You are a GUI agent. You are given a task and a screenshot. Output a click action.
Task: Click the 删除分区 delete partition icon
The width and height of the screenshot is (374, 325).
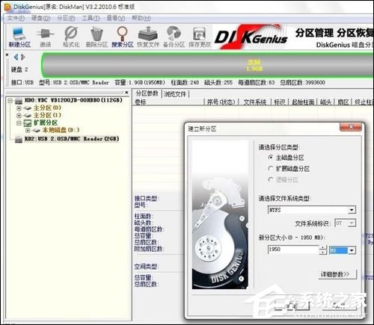pos(96,37)
